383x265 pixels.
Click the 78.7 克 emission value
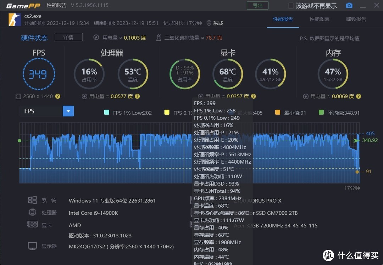click(x=214, y=38)
